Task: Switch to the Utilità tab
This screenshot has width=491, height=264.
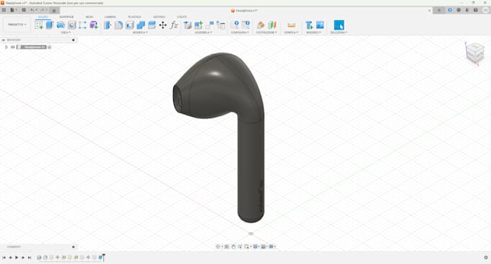Action: coord(182,17)
